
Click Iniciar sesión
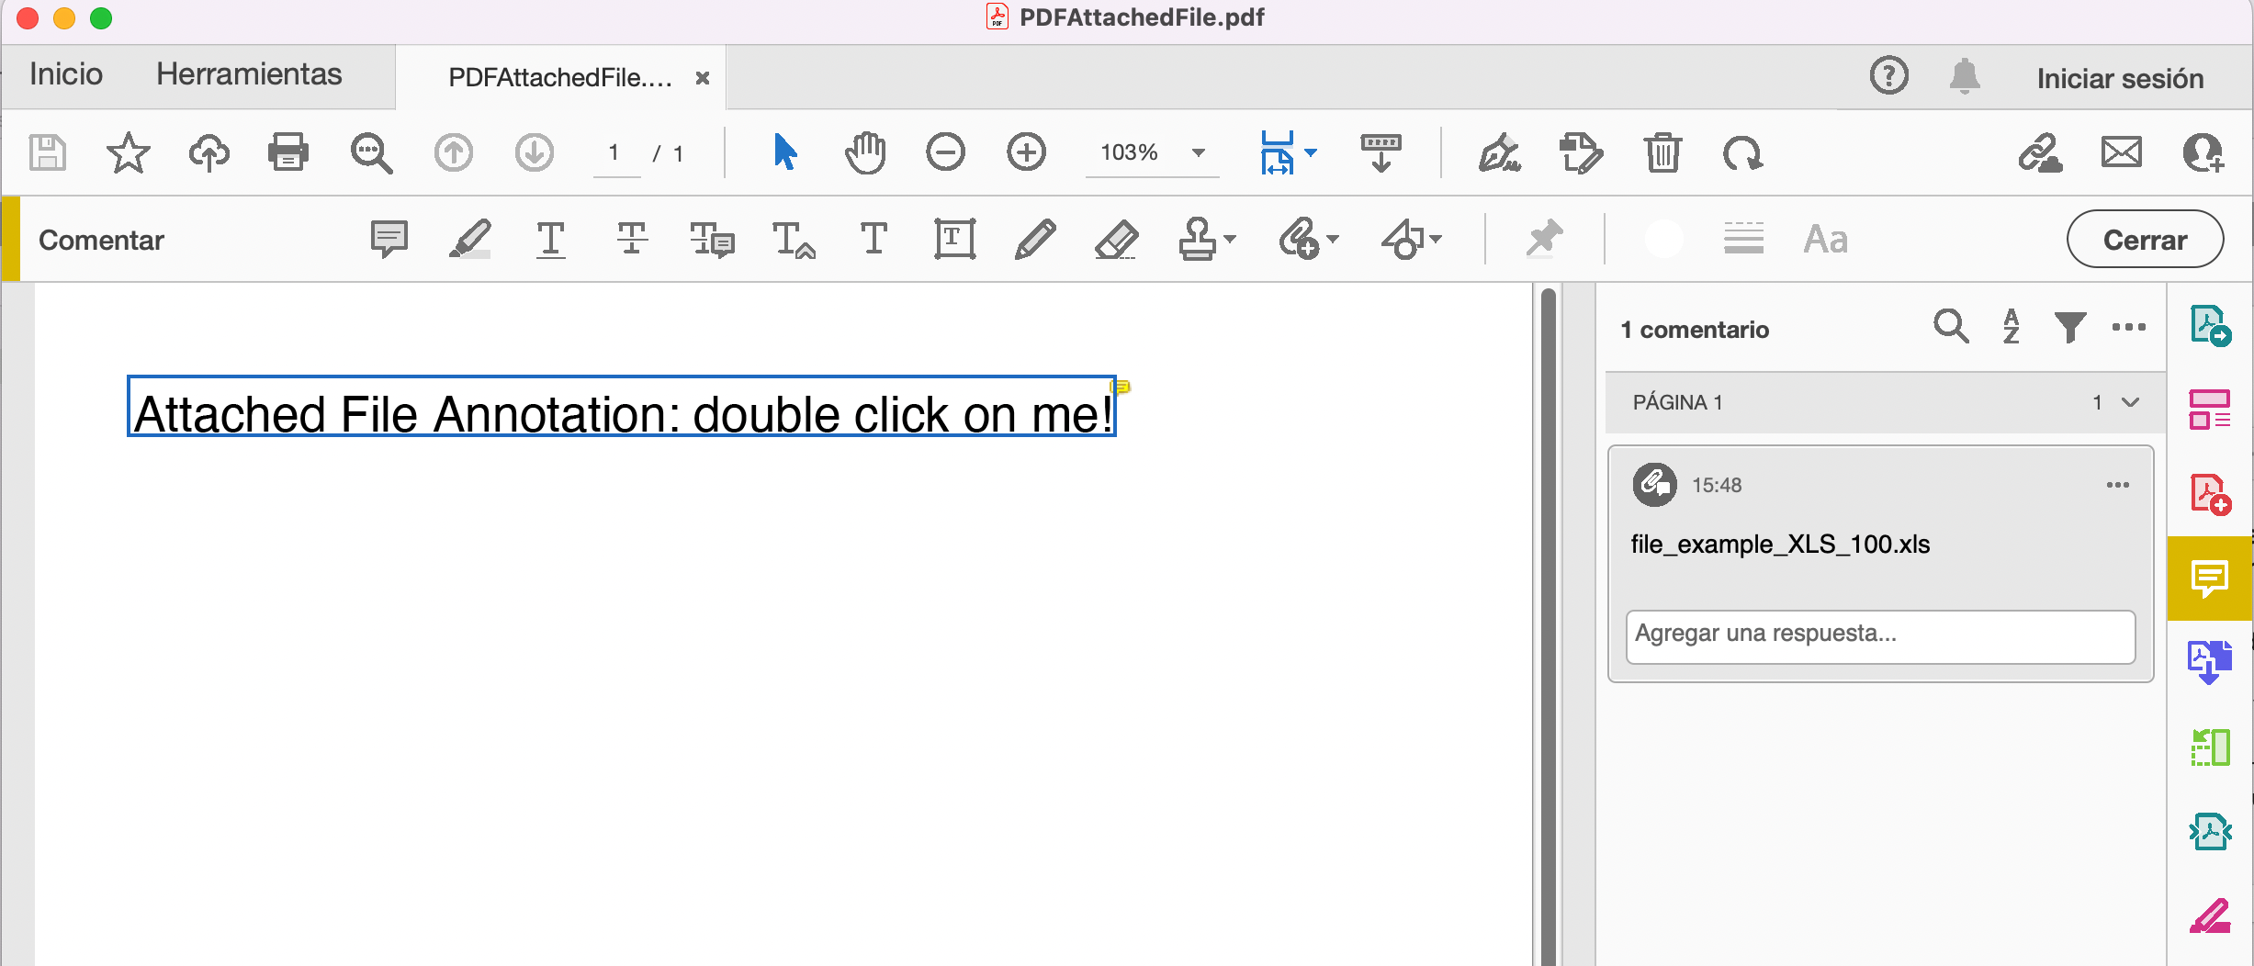[2120, 79]
